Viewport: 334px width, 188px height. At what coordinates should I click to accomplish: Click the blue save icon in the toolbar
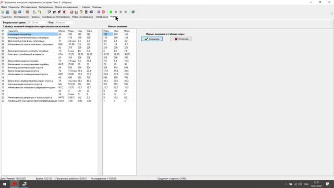pos(7,12)
